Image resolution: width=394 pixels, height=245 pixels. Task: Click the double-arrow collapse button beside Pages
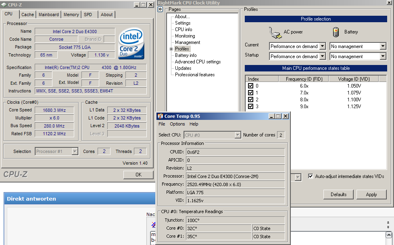tap(160, 9)
